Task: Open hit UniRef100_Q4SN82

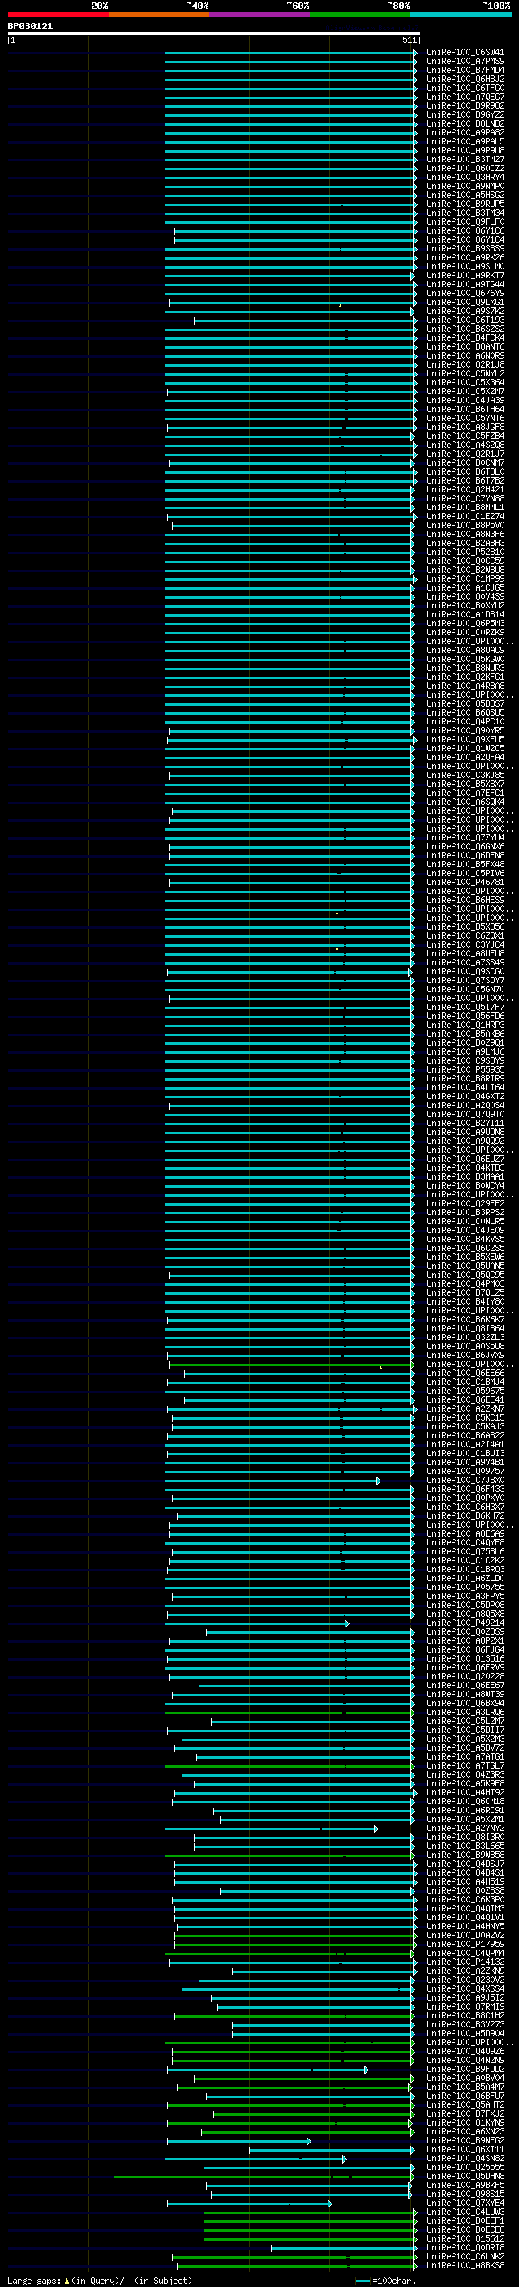Action: [x=465, y=2157]
